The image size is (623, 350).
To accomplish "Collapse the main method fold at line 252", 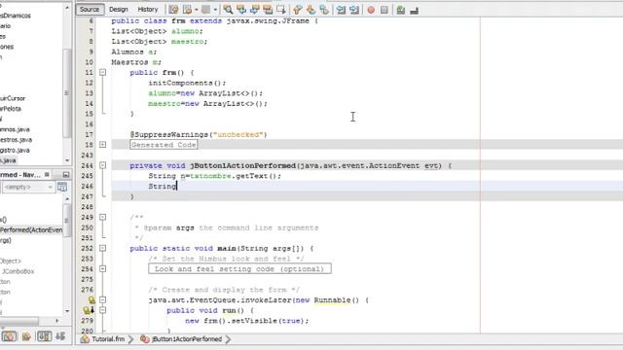I will [103, 248].
